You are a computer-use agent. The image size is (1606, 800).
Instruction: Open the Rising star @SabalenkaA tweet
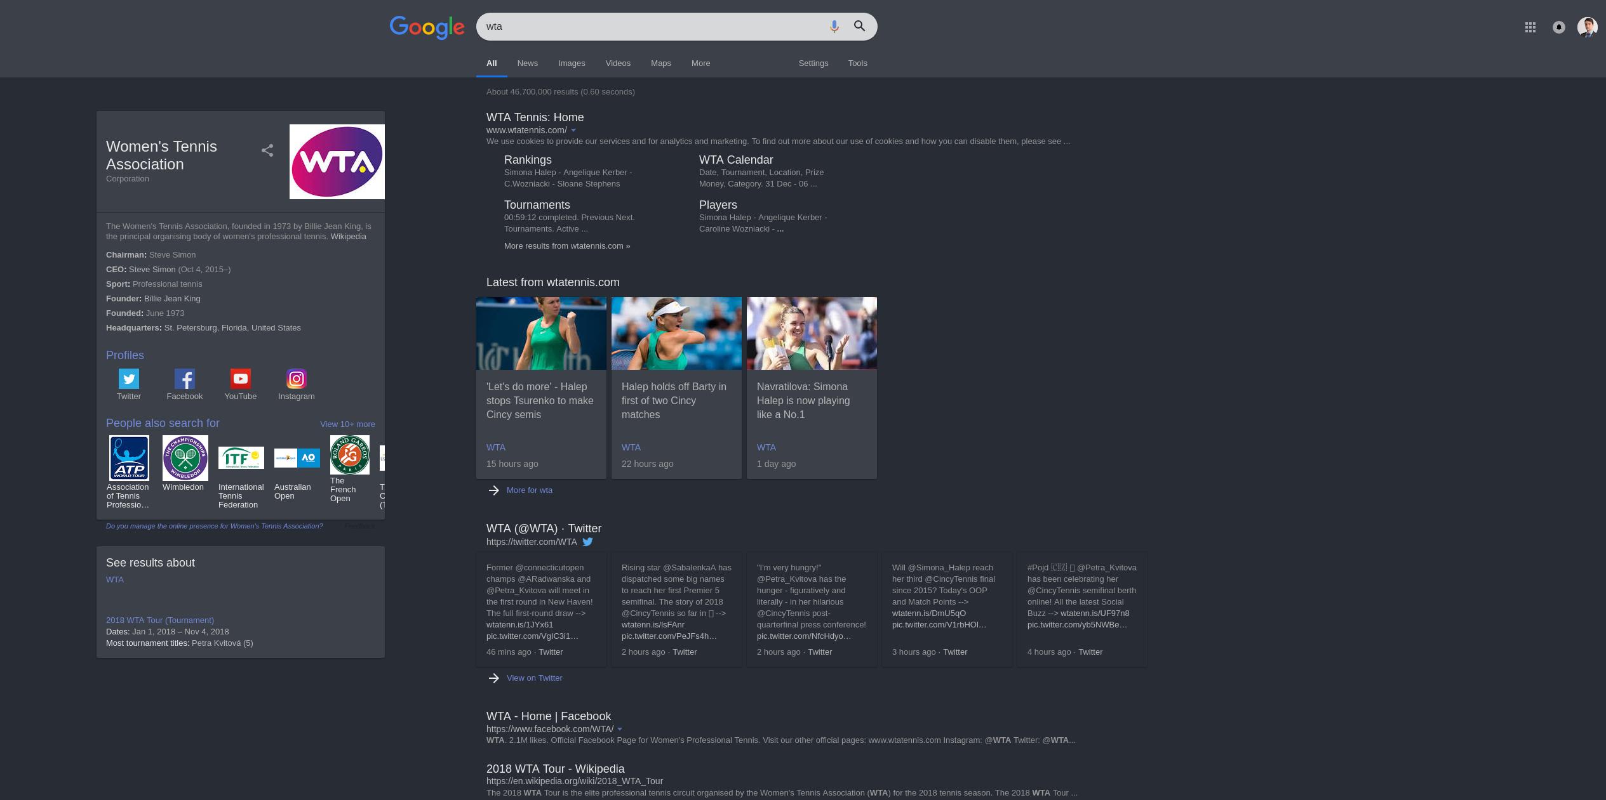click(x=676, y=609)
